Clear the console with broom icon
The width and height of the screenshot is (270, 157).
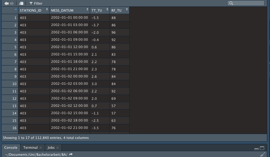(262, 155)
